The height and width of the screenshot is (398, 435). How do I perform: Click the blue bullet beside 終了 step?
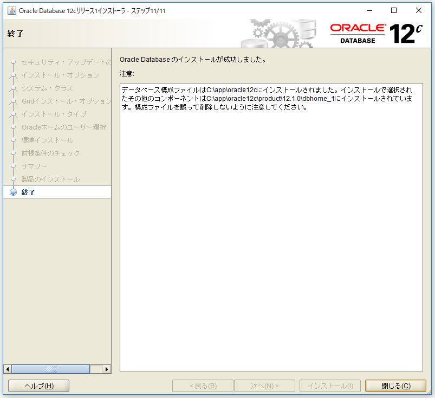[13, 192]
